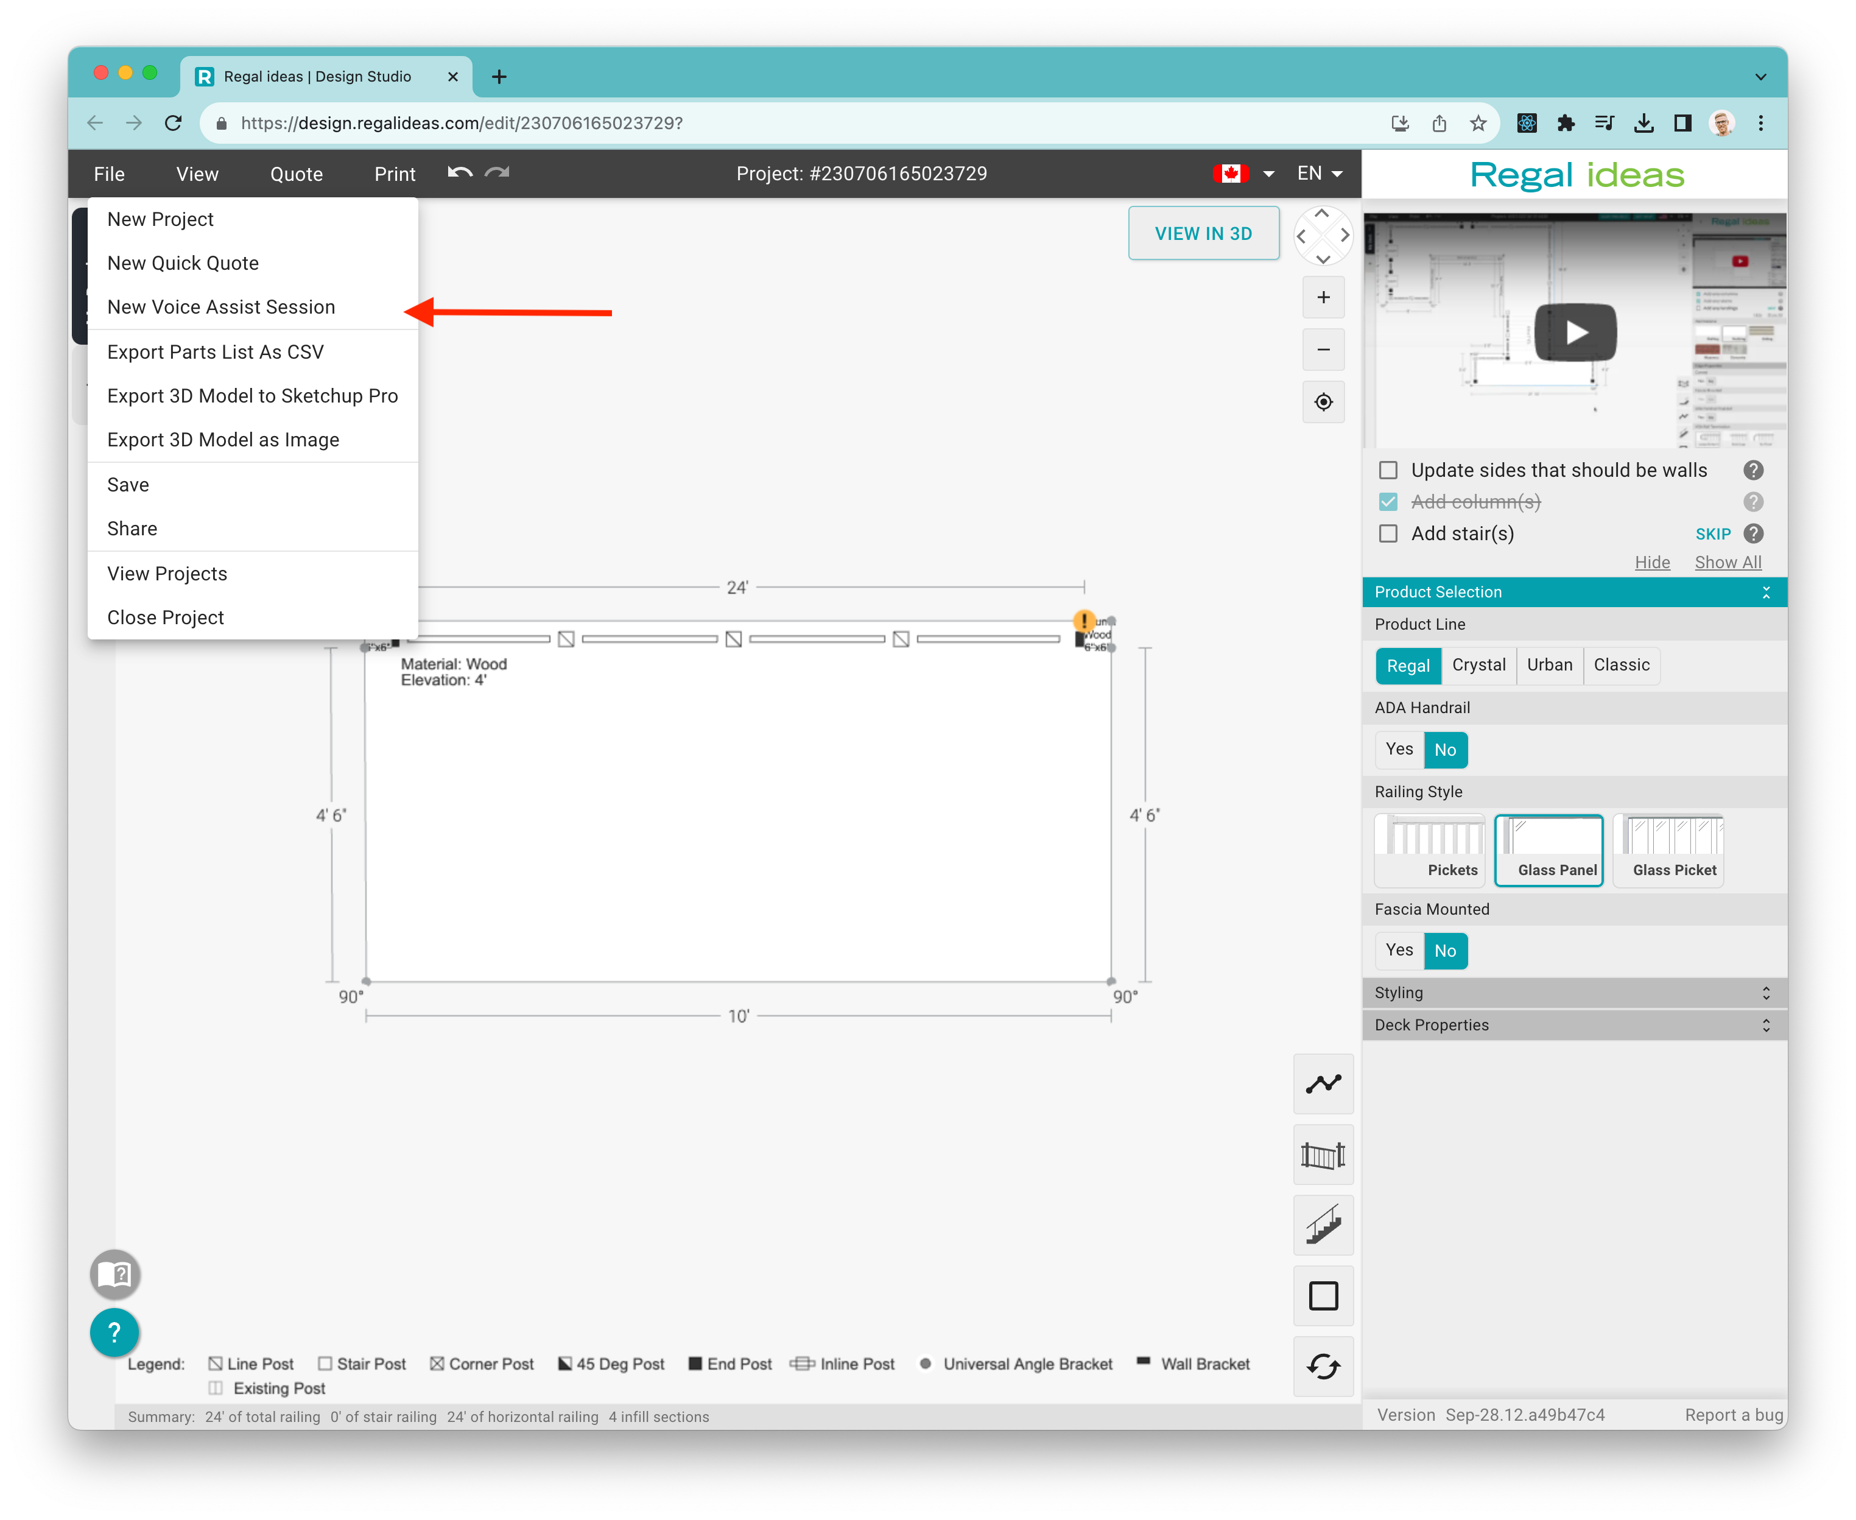Bookmark page with star icon

click(x=1478, y=124)
